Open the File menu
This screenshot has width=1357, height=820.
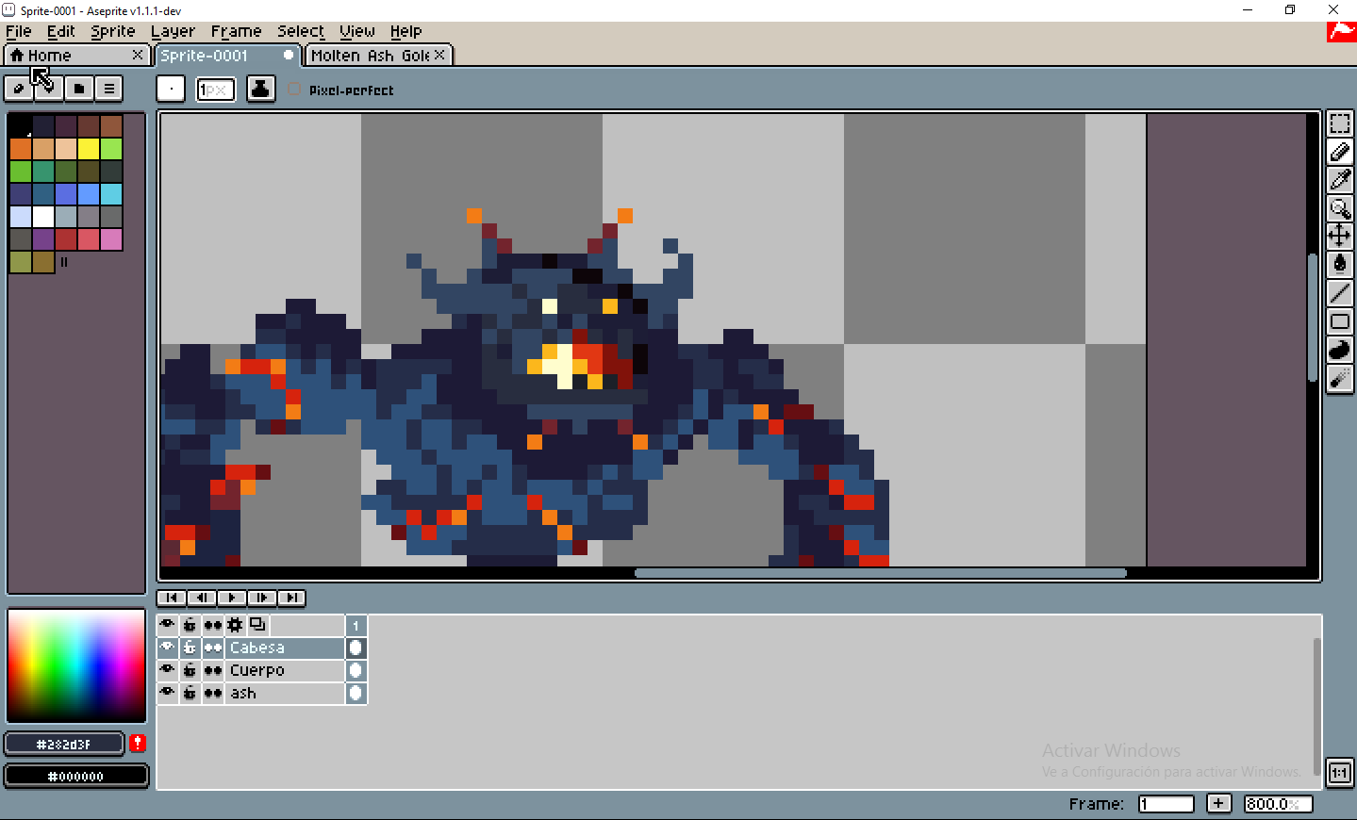[x=19, y=31]
